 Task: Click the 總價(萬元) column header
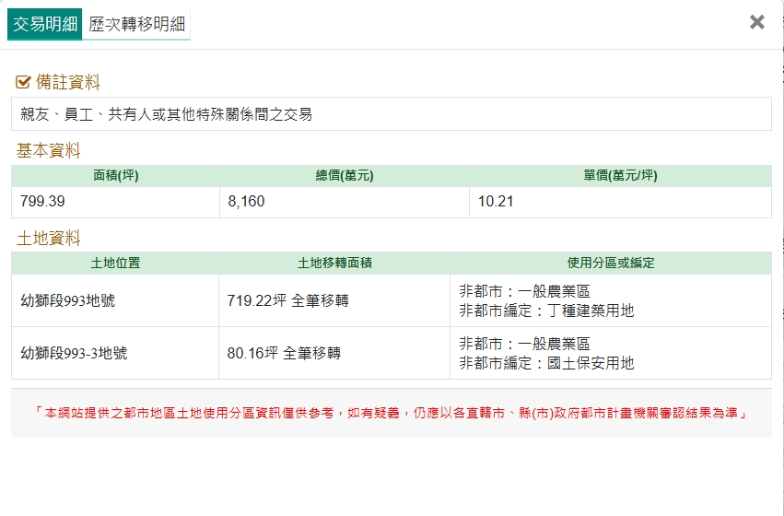pyautogui.click(x=344, y=176)
